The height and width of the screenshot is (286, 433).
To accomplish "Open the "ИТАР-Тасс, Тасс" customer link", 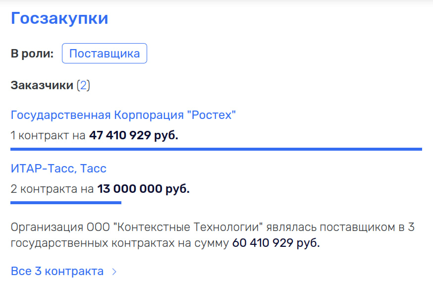I will [58, 169].
